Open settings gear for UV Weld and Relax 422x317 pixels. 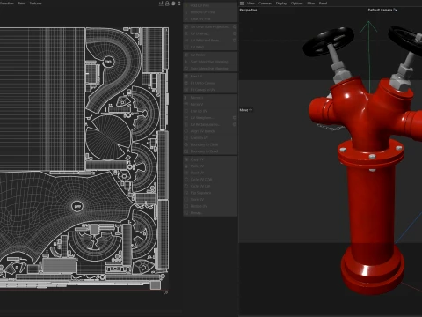point(235,41)
